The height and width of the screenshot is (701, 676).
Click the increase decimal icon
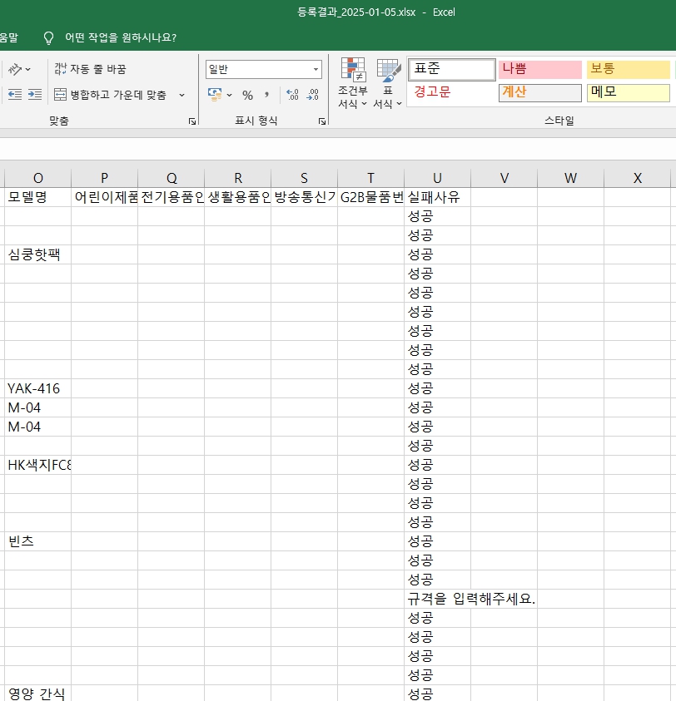click(292, 95)
